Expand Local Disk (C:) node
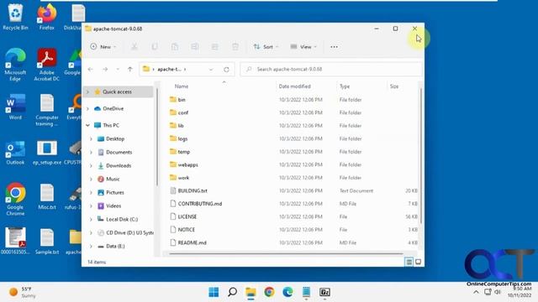Screen dimensions: 538x302 [x=92, y=219]
